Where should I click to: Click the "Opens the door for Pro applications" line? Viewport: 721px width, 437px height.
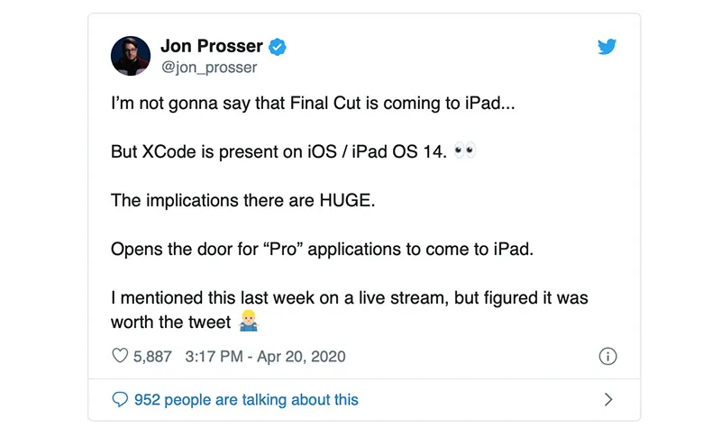tap(322, 249)
